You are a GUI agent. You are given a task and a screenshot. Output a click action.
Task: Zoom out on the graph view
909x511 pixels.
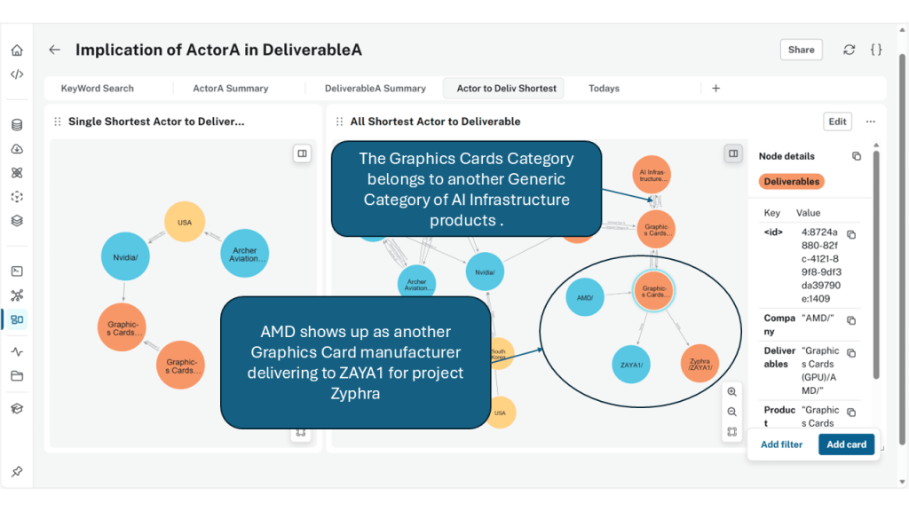[x=731, y=413]
